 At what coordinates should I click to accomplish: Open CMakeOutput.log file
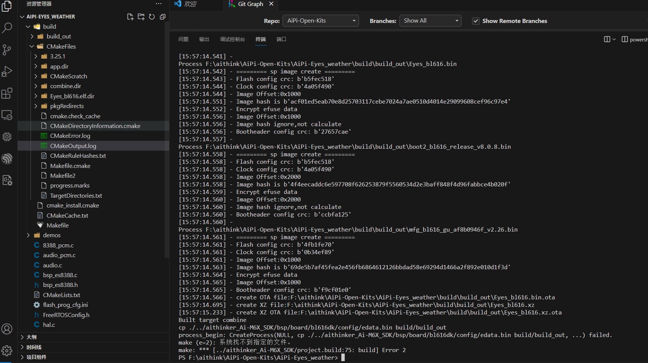pos(73,146)
